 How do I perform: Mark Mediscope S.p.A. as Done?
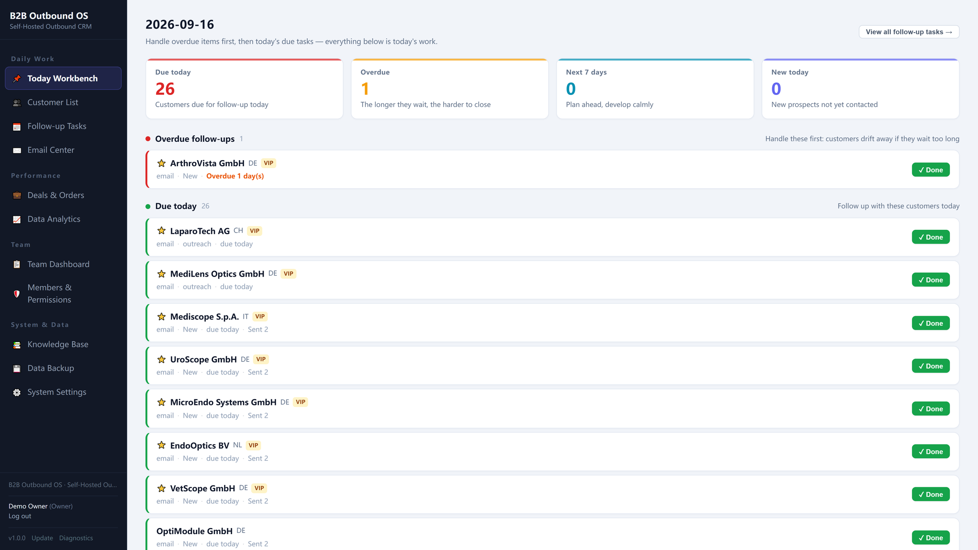click(x=931, y=323)
